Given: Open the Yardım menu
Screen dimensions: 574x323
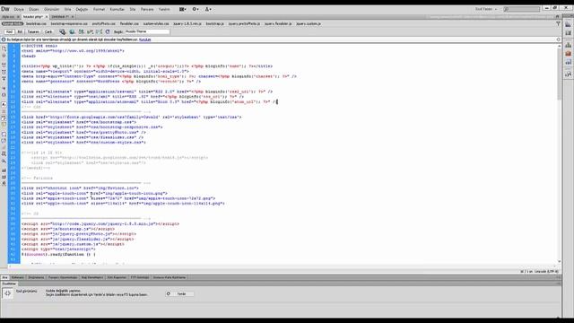Looking at the screenshot, I should click(164, 9).
